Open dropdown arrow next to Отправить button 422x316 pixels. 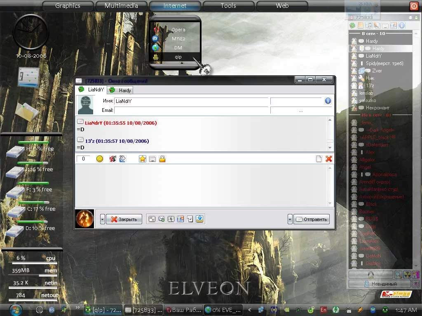(290, 219)
